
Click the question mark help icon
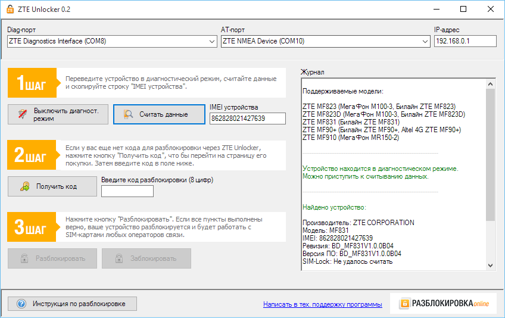coord(21,304)
